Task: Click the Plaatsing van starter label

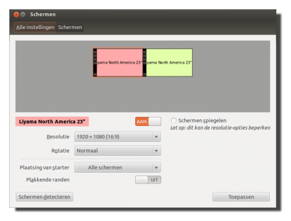Action: point(44,168)
